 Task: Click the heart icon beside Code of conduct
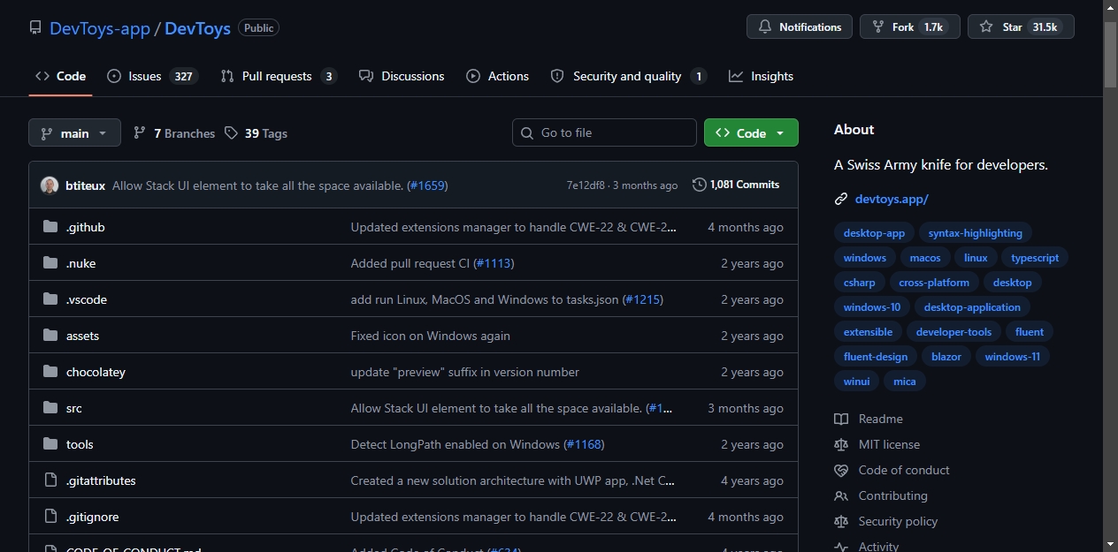pyautogui.click(x=841, y=470)
